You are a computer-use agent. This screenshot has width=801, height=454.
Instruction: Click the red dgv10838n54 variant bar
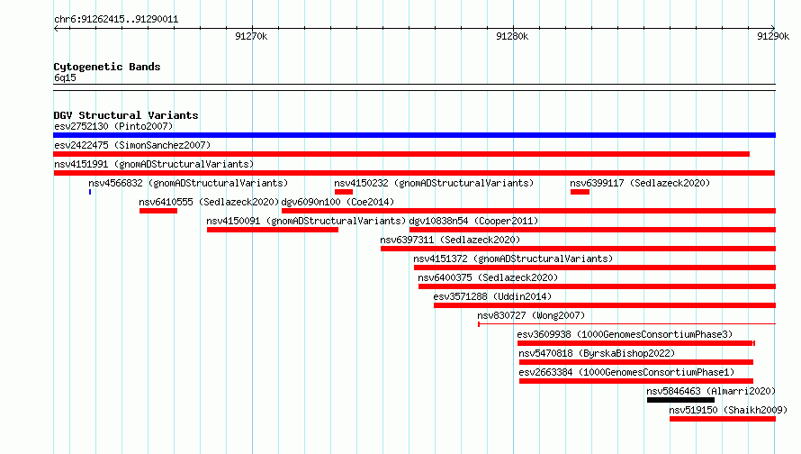click(x=592, y=230)
